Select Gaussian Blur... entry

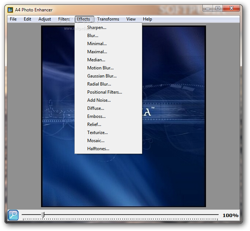(108, 76)
